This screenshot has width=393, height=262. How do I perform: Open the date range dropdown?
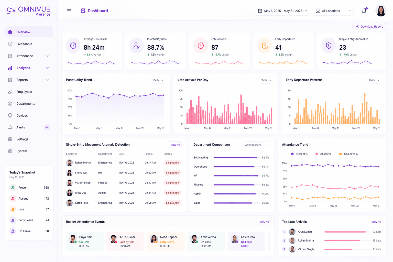282,11
